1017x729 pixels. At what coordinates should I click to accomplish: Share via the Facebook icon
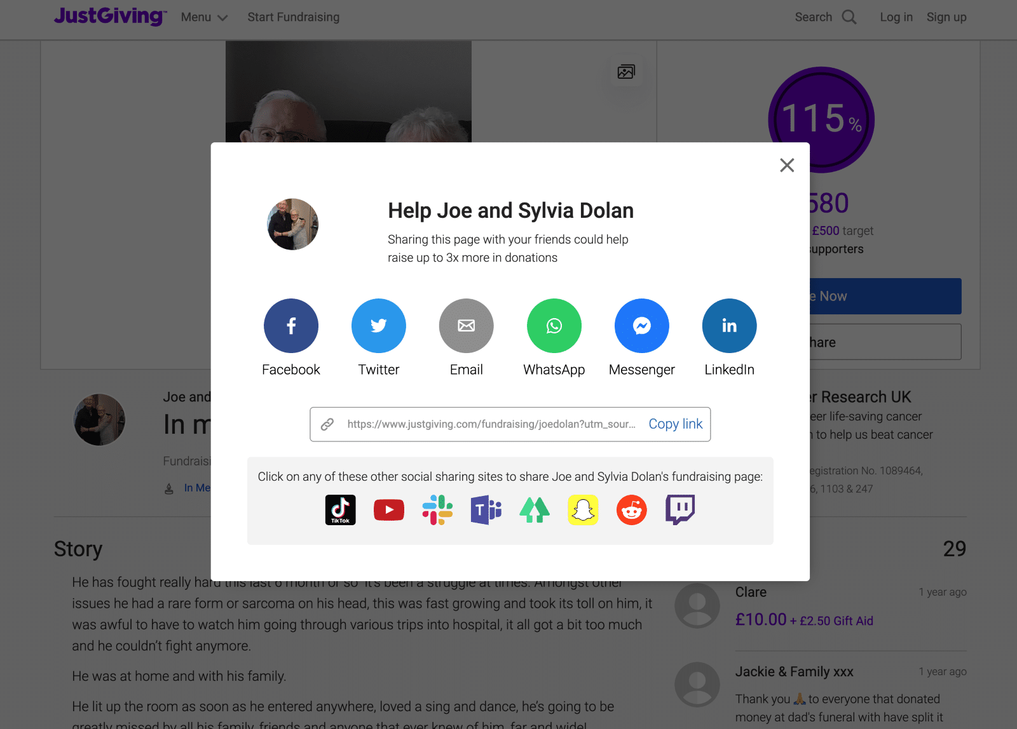pyautogui.click(x=291, y=326)
